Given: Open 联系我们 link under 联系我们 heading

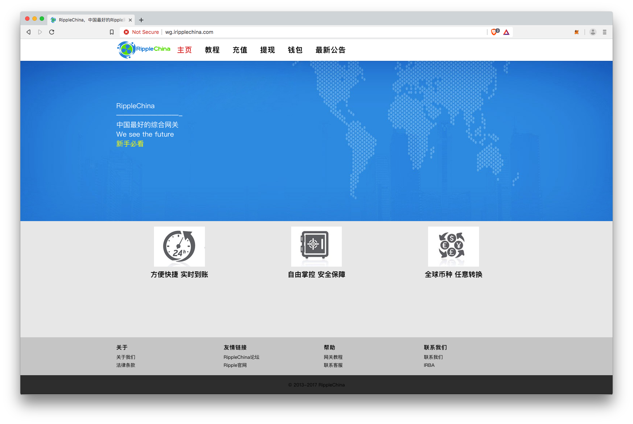Looking at the screenshot, I should pos(433,357).
